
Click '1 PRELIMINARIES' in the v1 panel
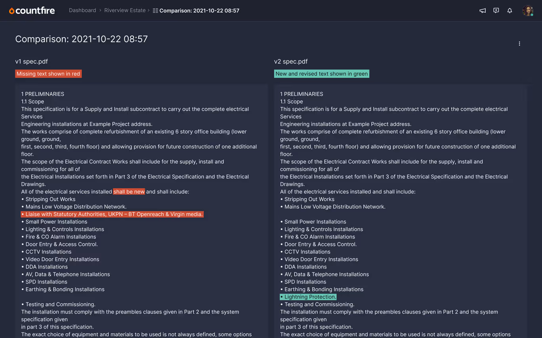coord(42,94)
